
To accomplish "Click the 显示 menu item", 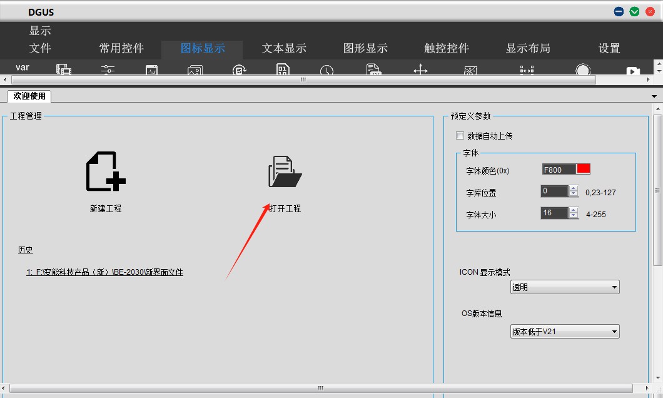I will (x=40, y=31).
